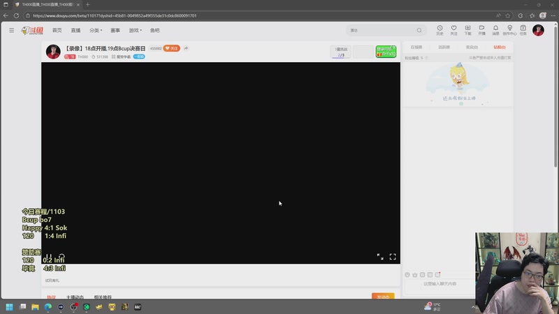This screenshot has height=314, width=559.
Task: Go to 首页 home tab
Action: tap(57, 30)
